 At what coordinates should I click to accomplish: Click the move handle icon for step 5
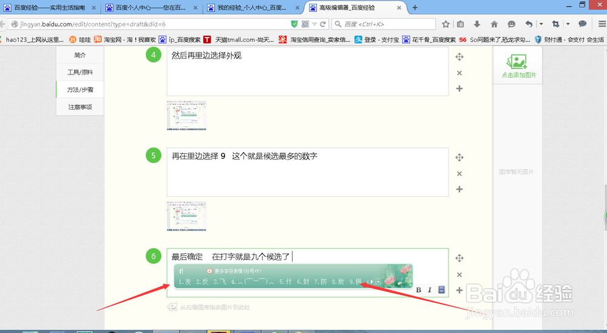tap(459, 157)
